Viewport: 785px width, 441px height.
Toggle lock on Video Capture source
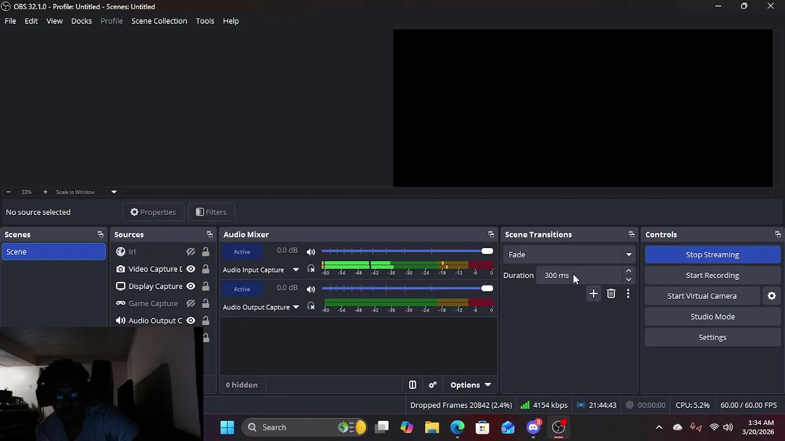click(x=205, y=269)
